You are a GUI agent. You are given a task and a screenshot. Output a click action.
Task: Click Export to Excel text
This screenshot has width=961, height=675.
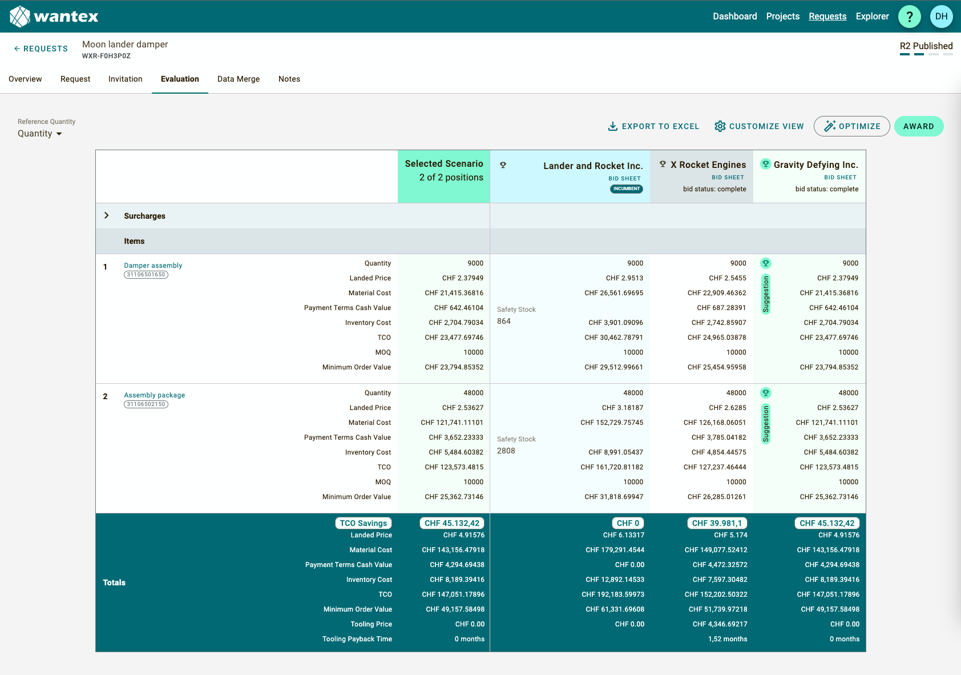tap(660, 126)
